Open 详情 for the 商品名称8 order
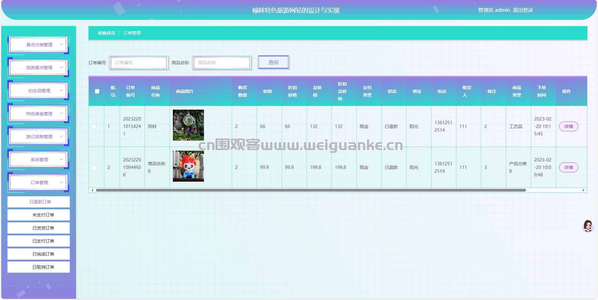Screen dimensions: 598x300 [x=569, y=167]
